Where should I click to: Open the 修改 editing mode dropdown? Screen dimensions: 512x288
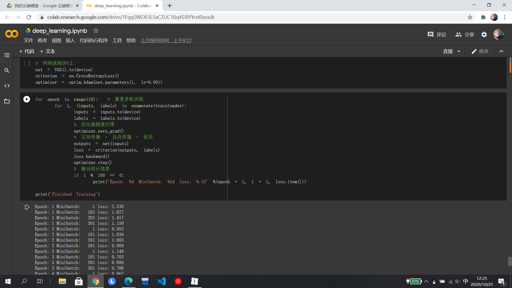[x=480, y=51]
